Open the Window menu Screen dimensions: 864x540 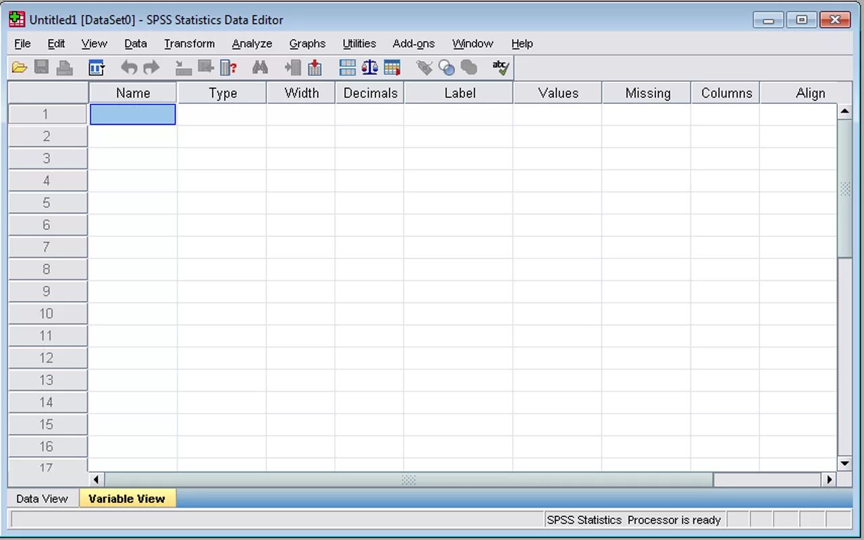coord(473,43)
